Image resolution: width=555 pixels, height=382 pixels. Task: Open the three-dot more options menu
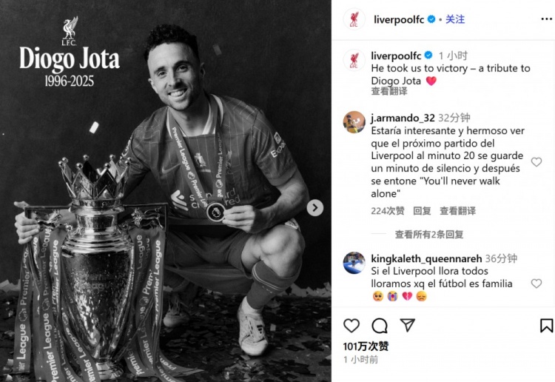pos(546,19)
